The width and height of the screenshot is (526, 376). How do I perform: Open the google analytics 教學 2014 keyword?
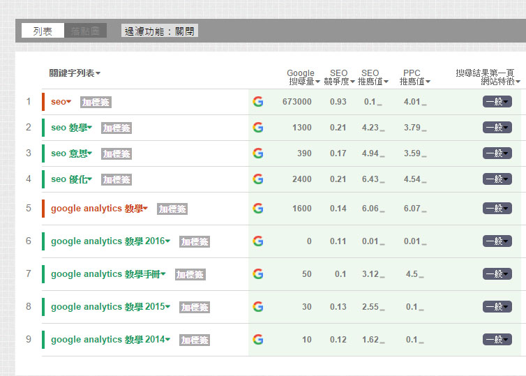(x=110, y=340)
